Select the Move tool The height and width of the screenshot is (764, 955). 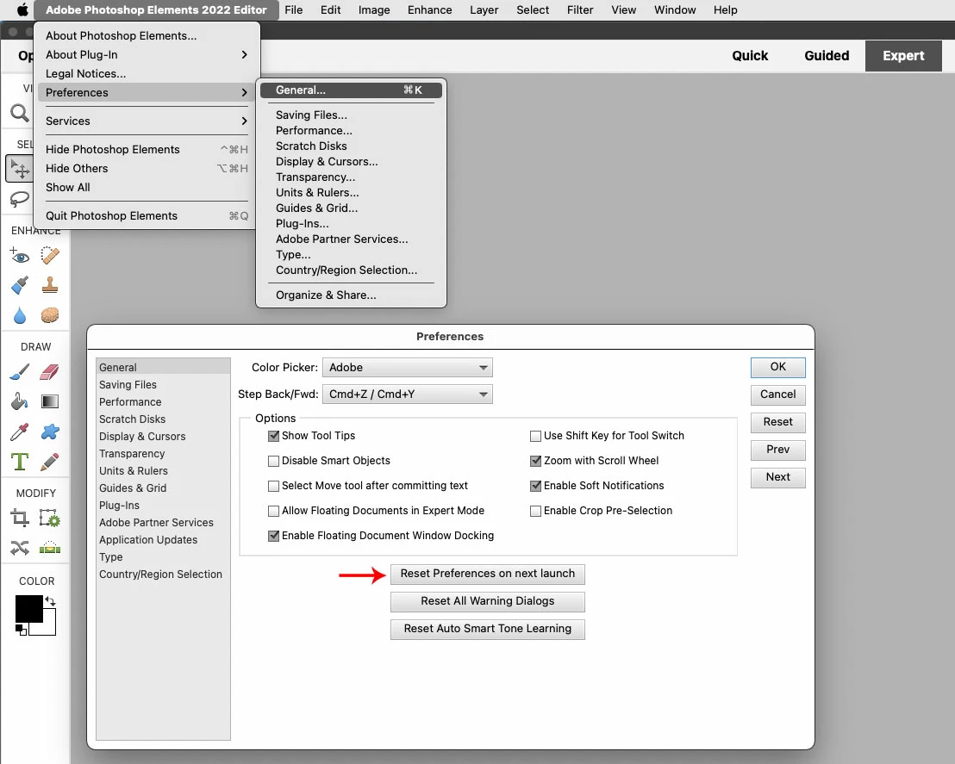tap(20, 169)
